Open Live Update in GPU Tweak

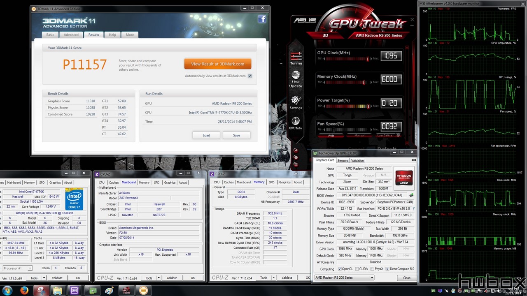click(295, 80)
